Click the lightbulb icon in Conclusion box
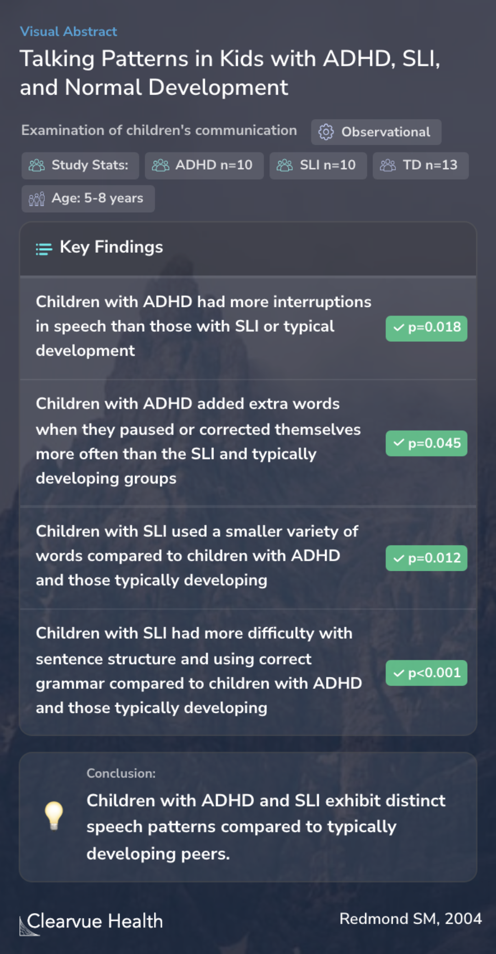 54,816
